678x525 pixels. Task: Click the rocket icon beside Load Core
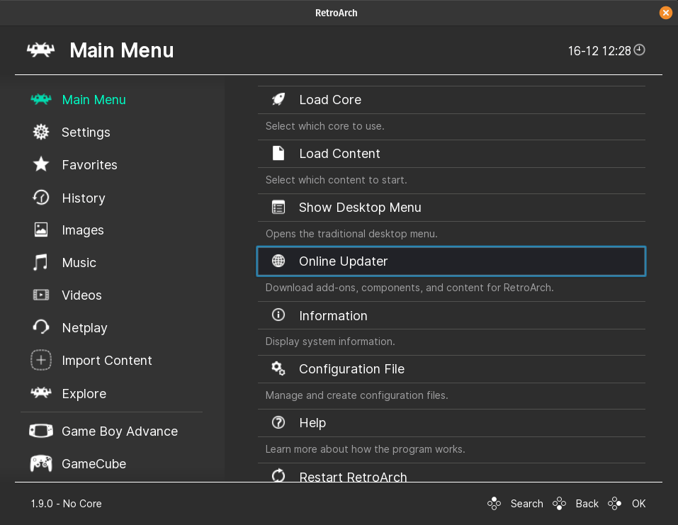(278, 100)
